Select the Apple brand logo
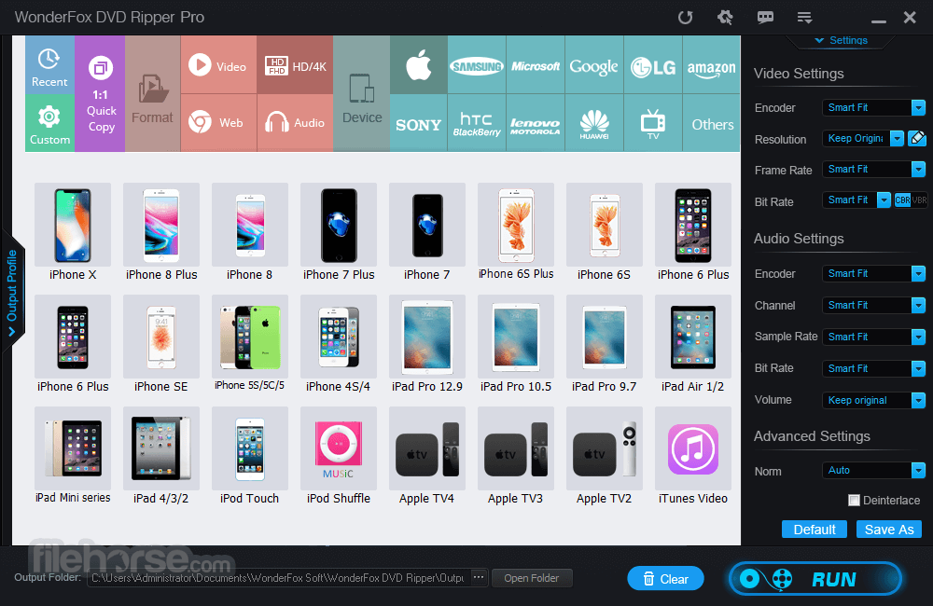Image resolution: width=933 pixels, height=606 pixels. (x=419, y=65)
